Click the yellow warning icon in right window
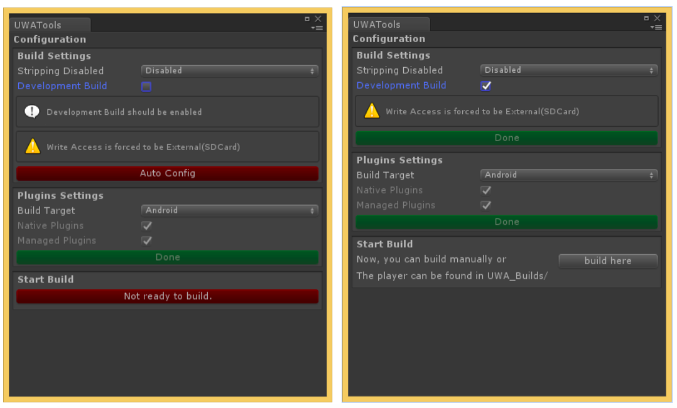 [372, 111]
